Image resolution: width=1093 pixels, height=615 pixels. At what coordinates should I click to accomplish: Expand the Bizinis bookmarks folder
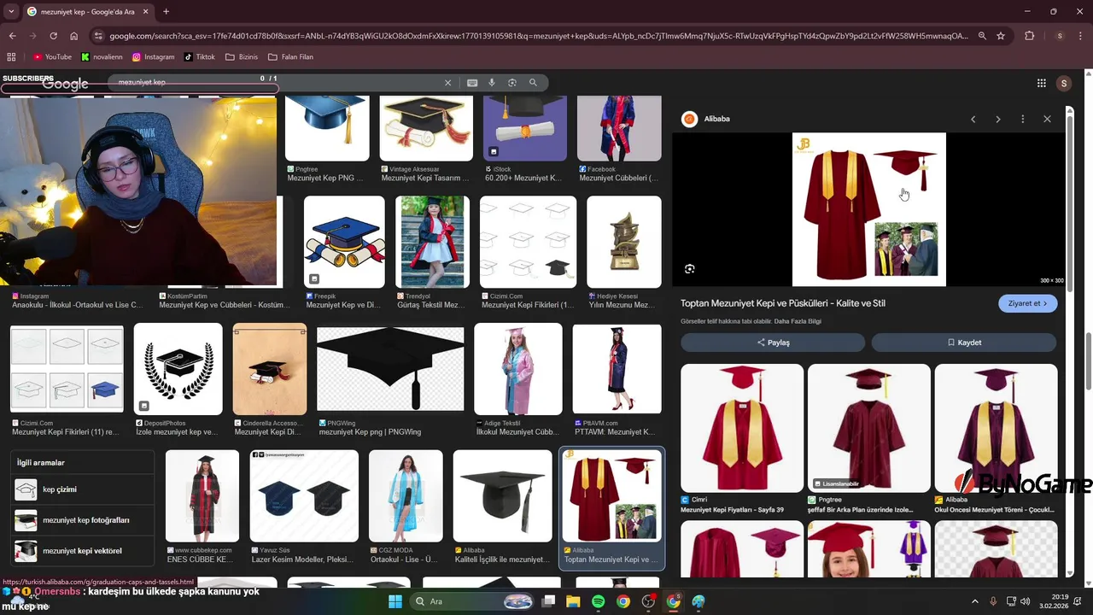pos(242,57)
